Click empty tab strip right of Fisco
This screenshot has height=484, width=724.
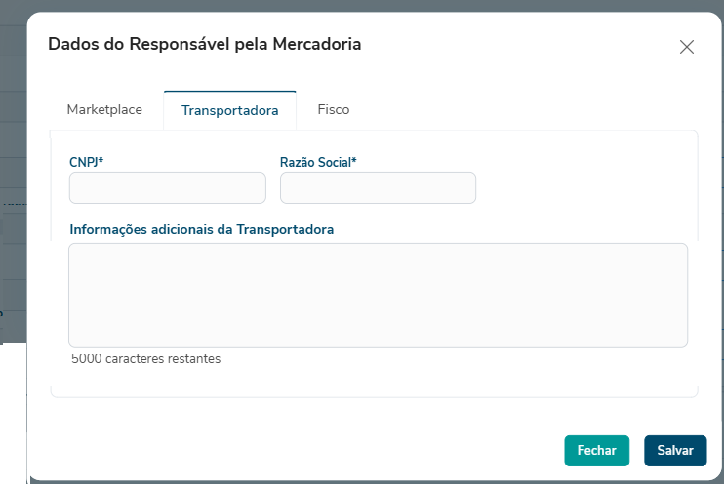(x=527, y=109)
